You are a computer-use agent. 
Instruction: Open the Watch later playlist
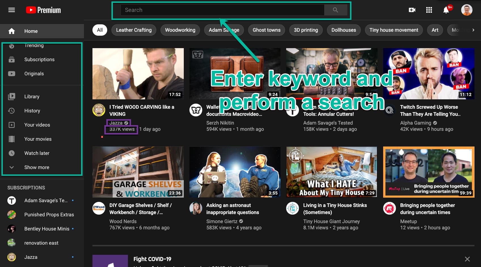[x=37, y=153]
